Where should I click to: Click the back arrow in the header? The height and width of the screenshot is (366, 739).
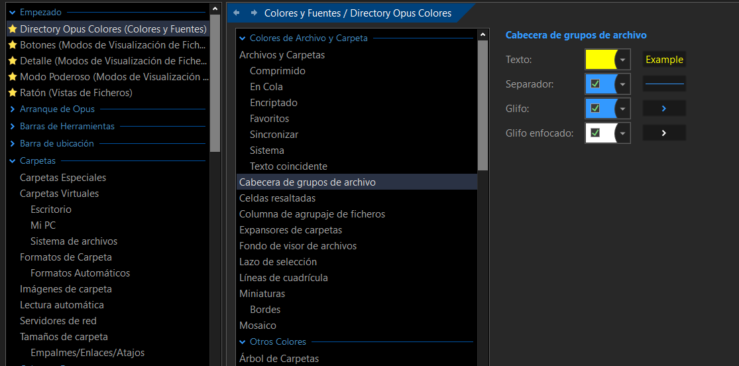click(237, 13)
